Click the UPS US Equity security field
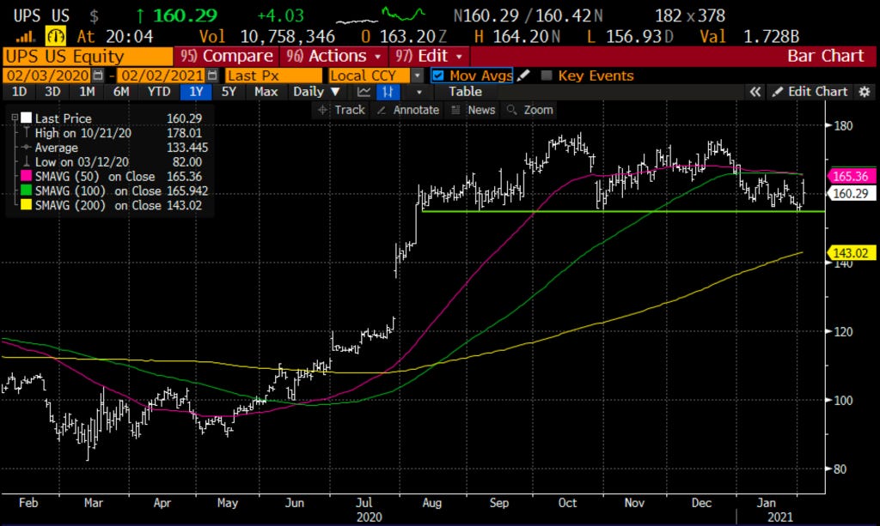 click(x=88, y=56)
